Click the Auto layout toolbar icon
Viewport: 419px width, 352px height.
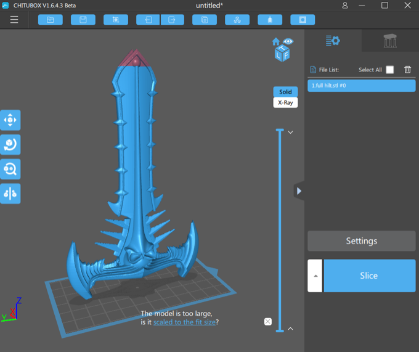(x=237, y=20)
